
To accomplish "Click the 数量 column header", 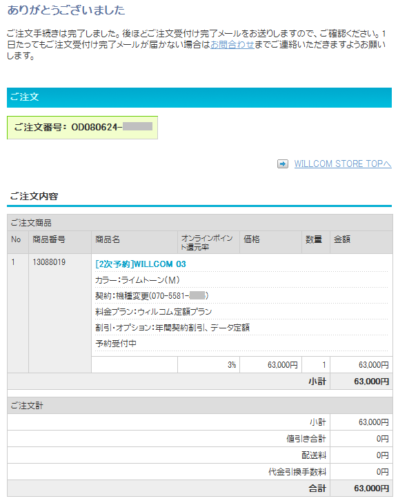I will click(316, 242).
